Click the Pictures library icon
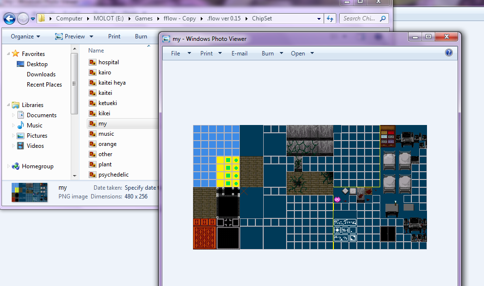This screenshot has width=484, height=286. pos(20,136)
